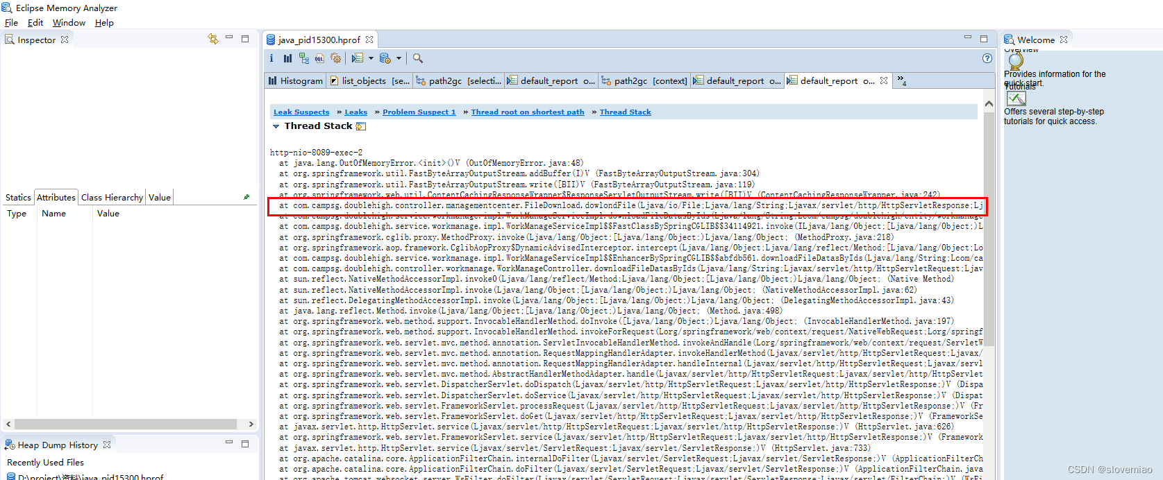Select the http-nio-8089-exec-2 thread name
The image size is (1163, 480).
316,152
